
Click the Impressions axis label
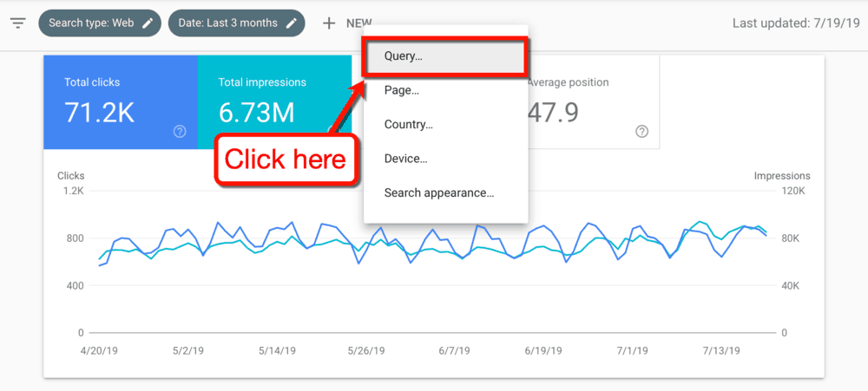pyautogui.click(x=782, y=176)
